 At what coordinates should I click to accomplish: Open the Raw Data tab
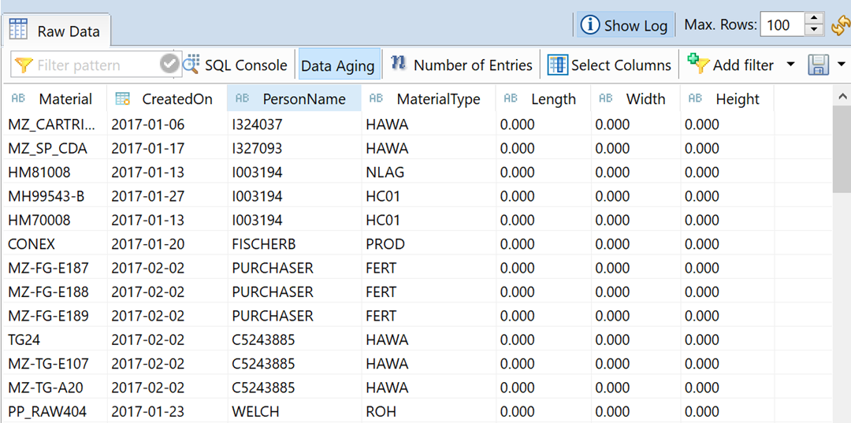(x=56, y=31)
